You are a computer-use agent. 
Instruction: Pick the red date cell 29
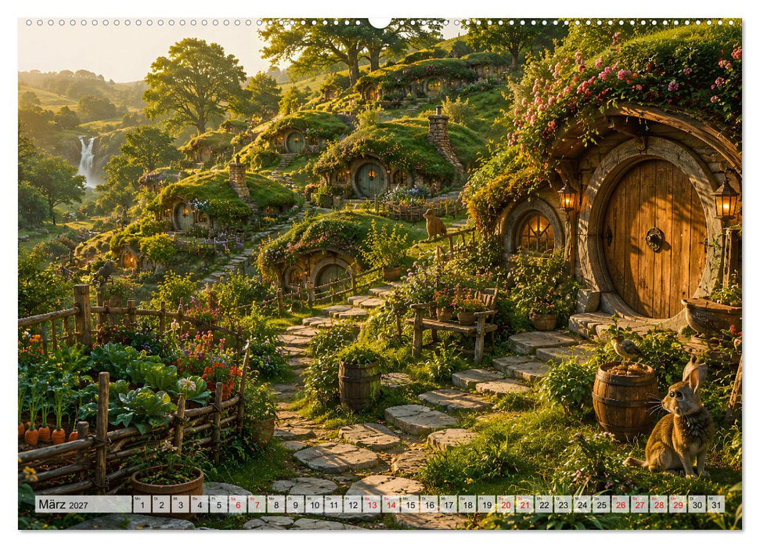[x=678, y=504]
